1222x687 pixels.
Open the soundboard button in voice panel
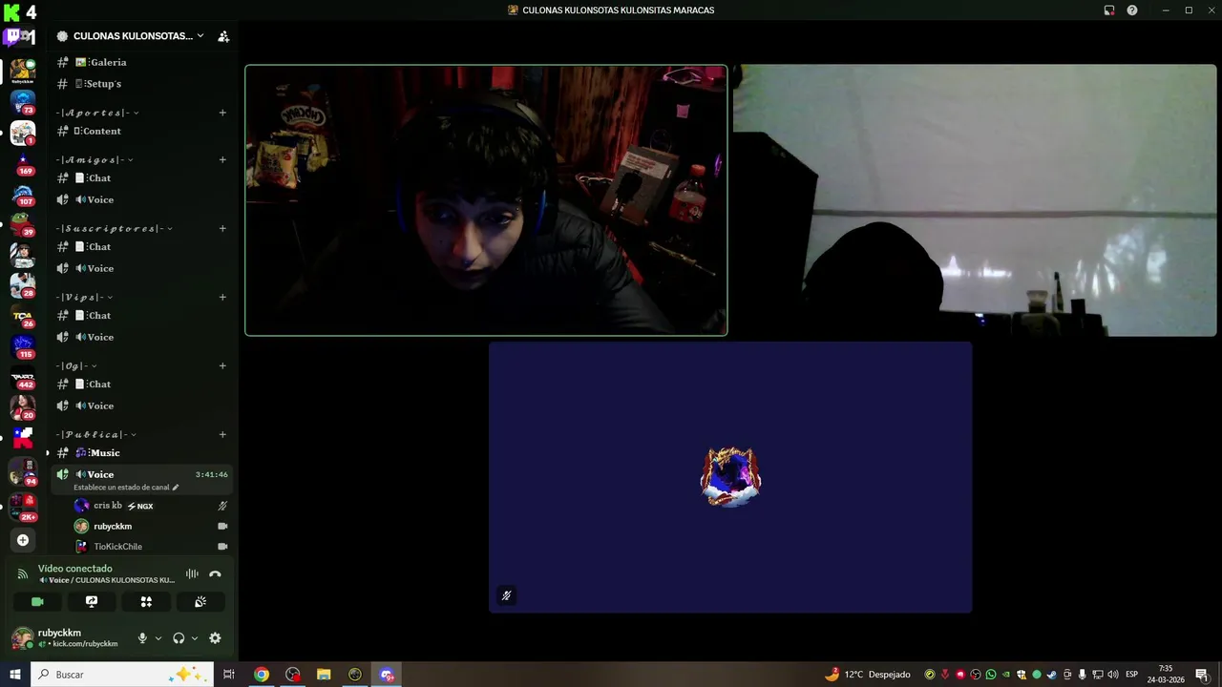coord(200,602)
